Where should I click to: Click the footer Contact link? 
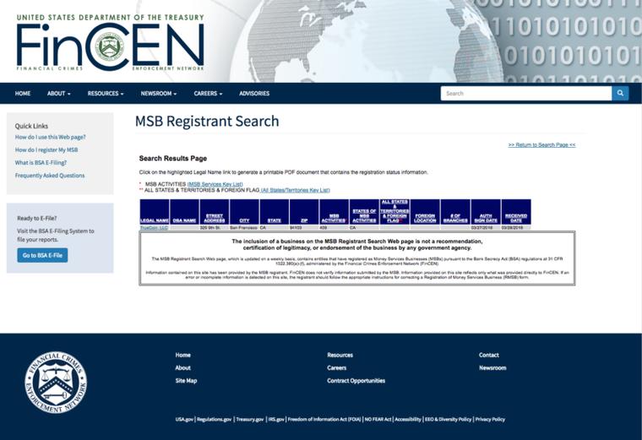pyautogui.click(x=489, y=355)
